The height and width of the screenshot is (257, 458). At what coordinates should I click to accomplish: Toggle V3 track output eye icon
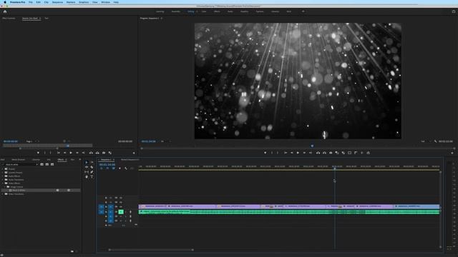point(121,198)
